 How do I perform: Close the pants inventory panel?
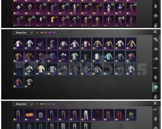[155, 103]
